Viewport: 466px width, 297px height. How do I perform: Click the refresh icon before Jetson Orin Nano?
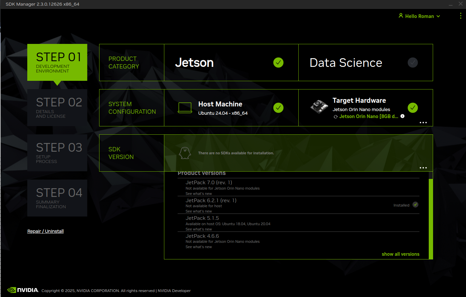336,117
